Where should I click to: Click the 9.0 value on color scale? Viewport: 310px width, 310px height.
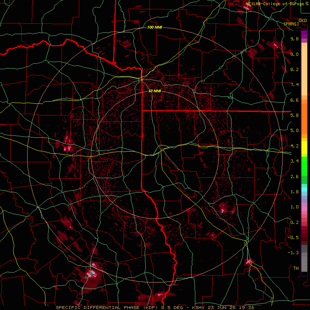(x=294, y=54)
